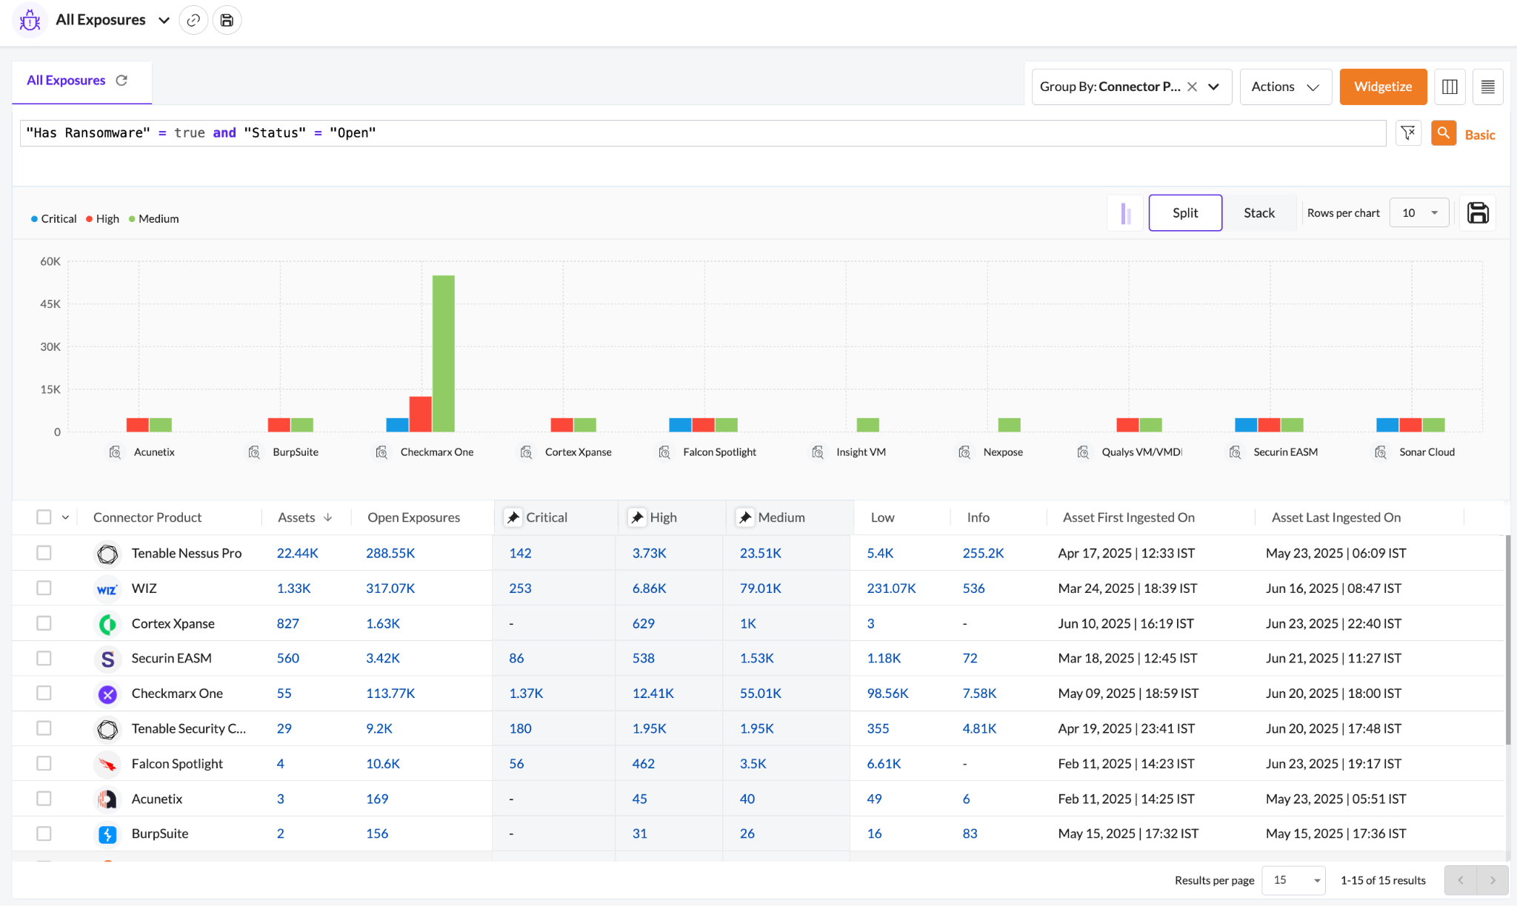Sort by the Assets column arrow

(327, 517)
